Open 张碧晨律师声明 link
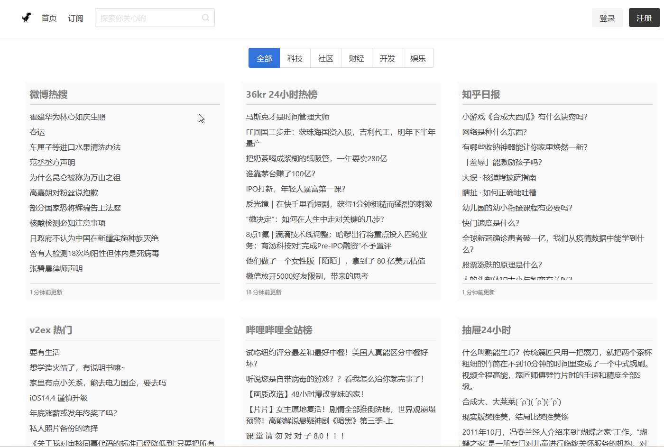 click(x=56, y=269)
